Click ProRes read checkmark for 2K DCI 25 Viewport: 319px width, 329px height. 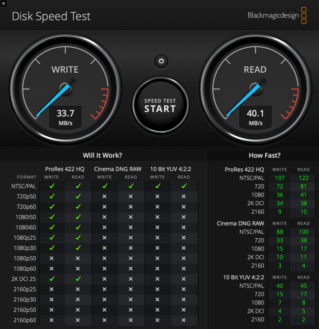point(78,279)
